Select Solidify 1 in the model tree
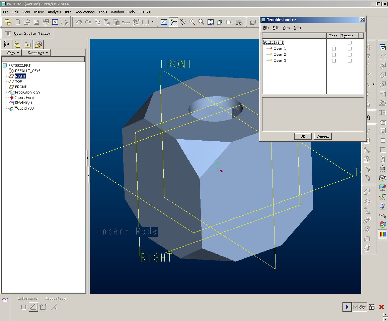The height and width of the screenshot is (321, 388). (25, 103)
